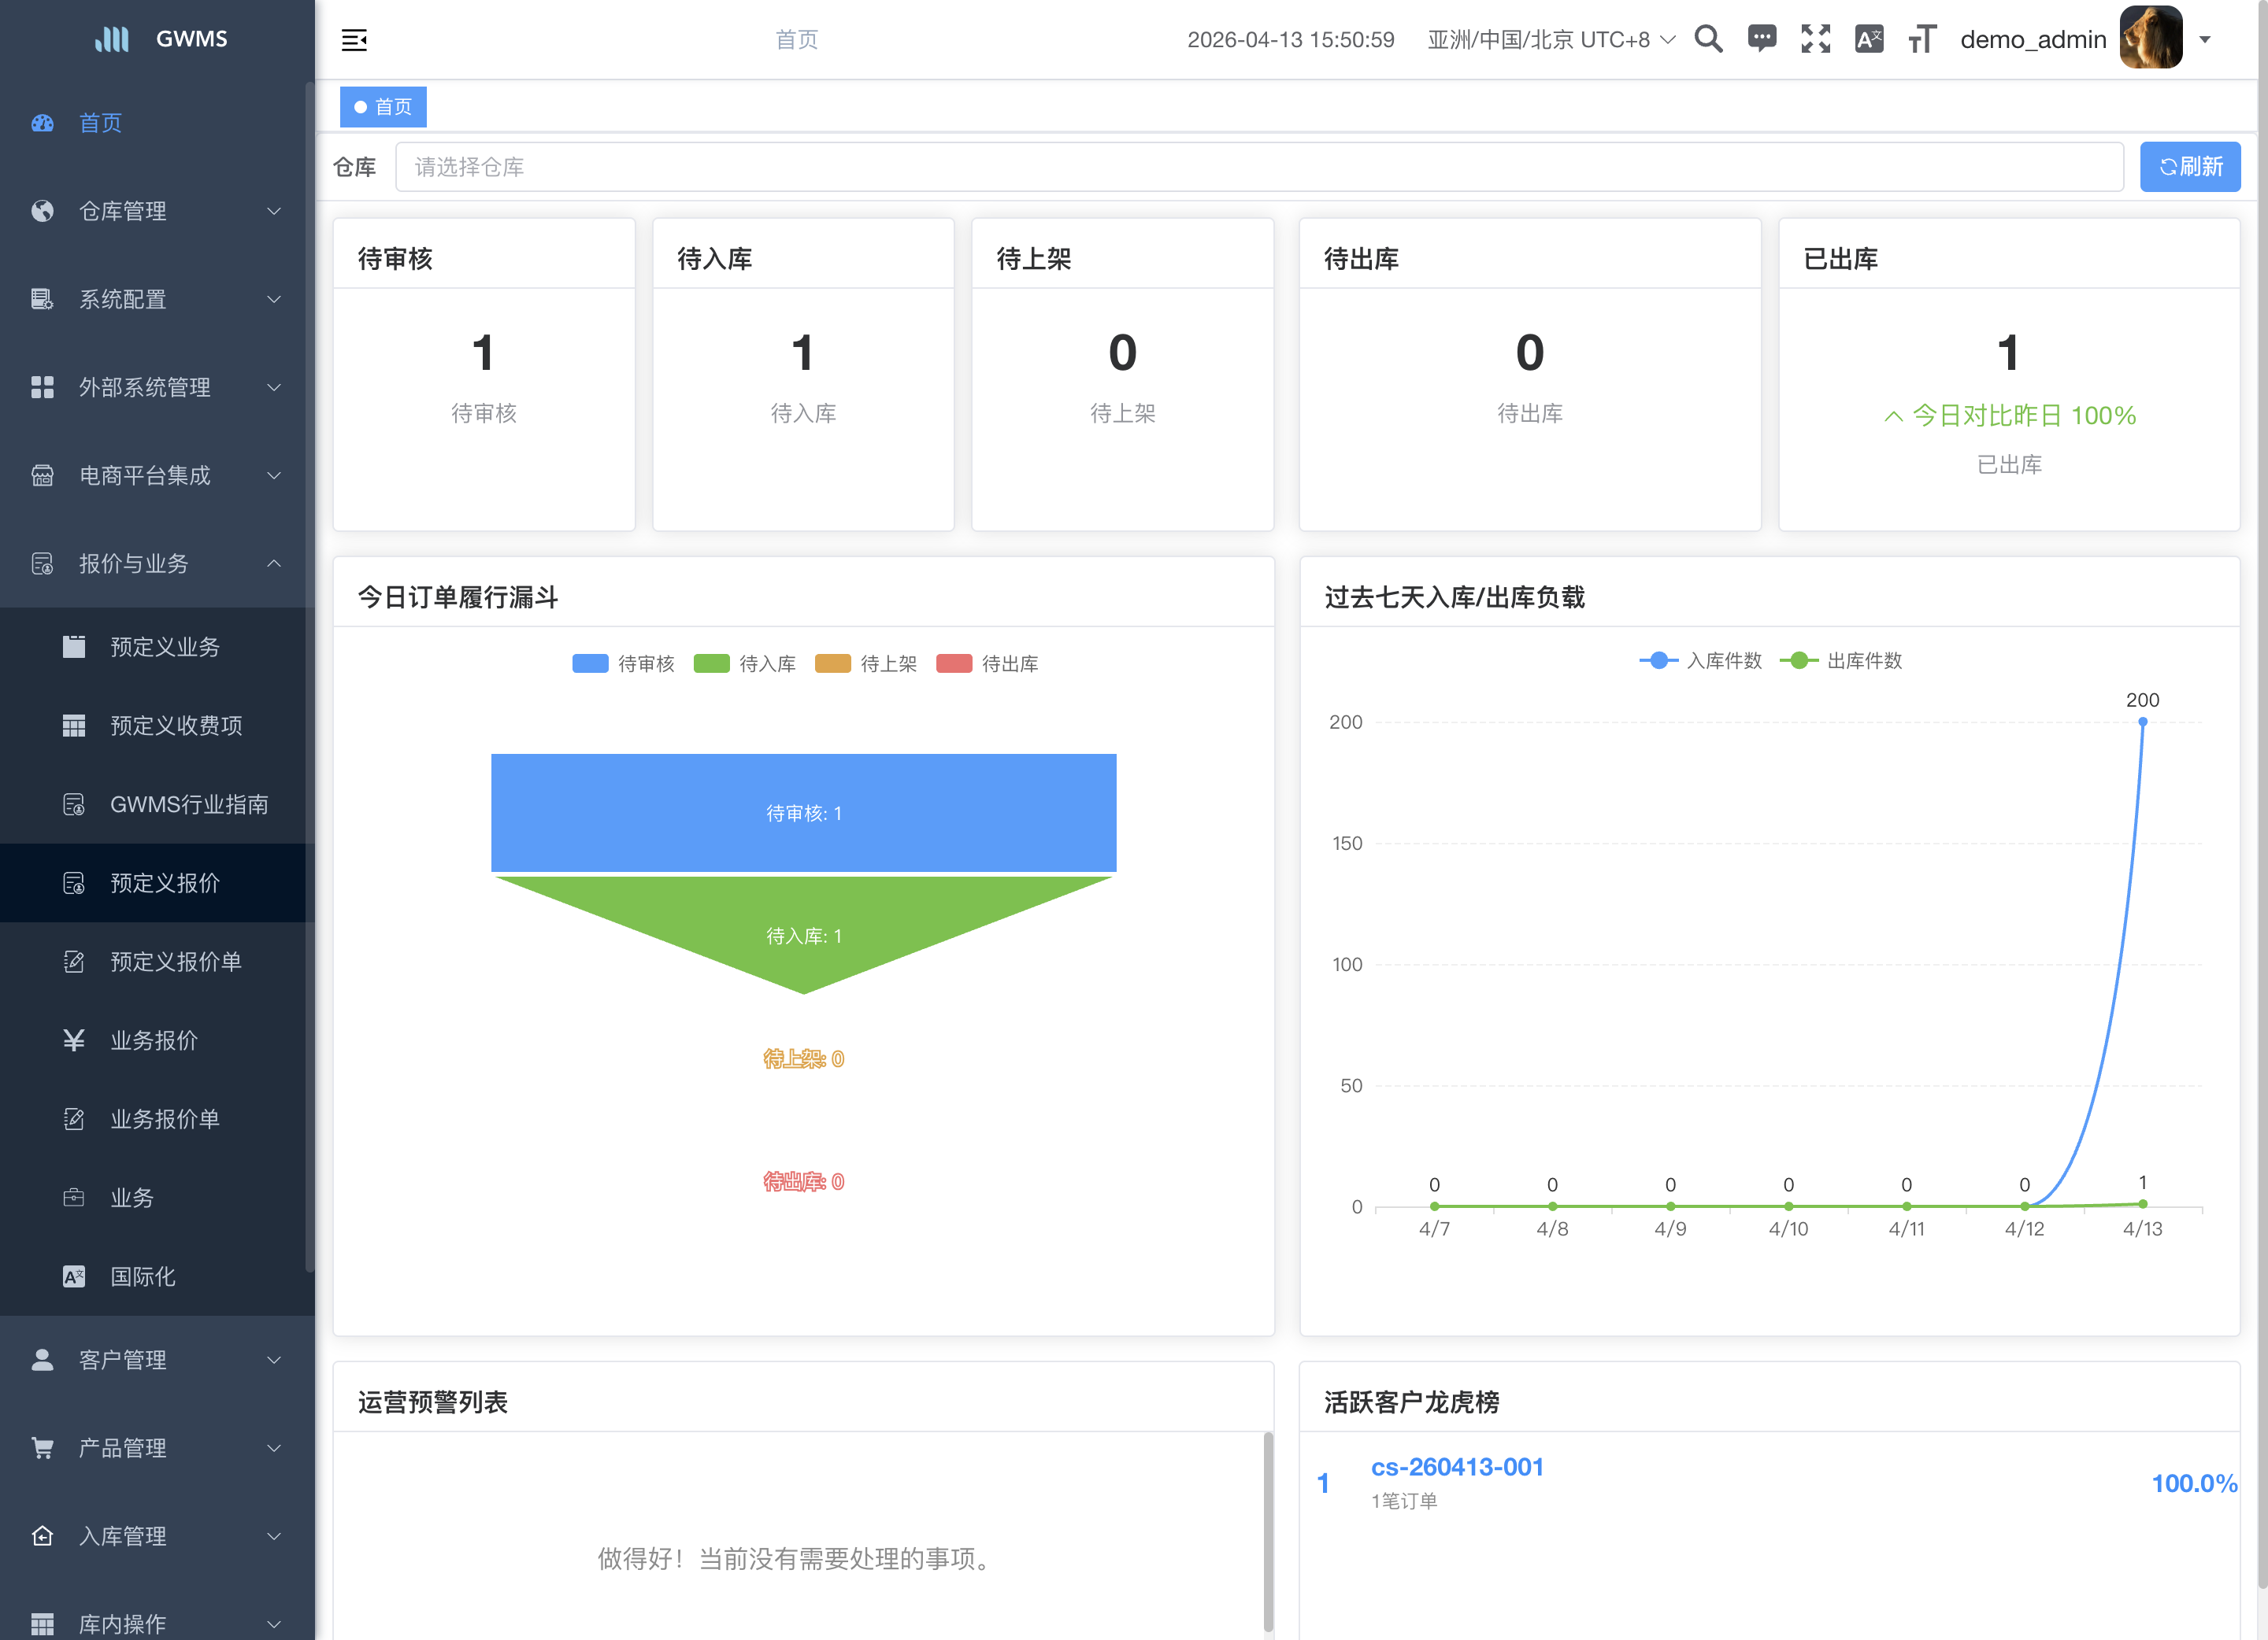Open the 预定义收费项 submenu item
Viewport: 2268px width, 1640px height.
(x=157, y=726)
